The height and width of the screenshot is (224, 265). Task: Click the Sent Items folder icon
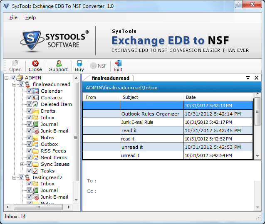(x=35, y=158)
